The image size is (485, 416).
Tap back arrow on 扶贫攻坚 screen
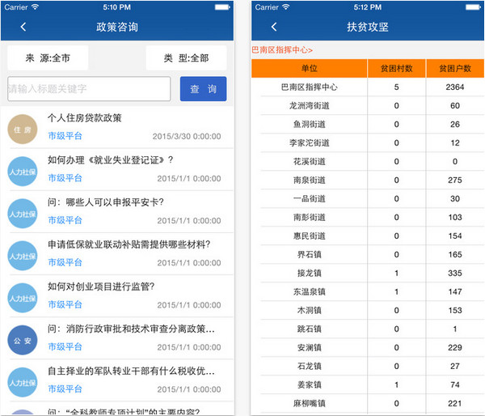(274, 27)
